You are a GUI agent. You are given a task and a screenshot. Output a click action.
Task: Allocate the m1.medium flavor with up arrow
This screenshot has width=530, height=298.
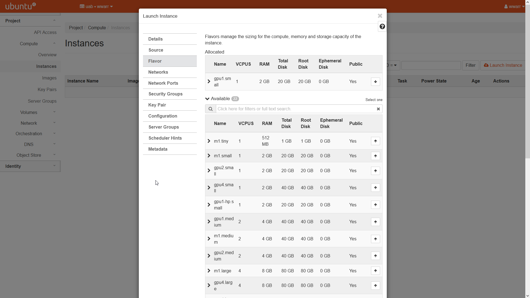tap(375, 239)
